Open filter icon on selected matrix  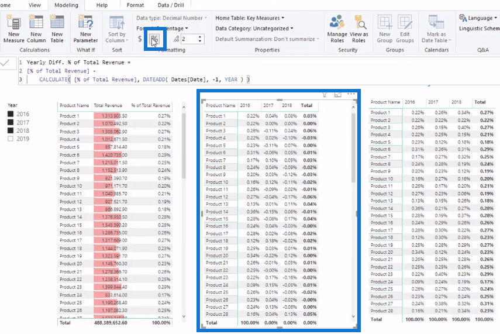coord(325,94)
